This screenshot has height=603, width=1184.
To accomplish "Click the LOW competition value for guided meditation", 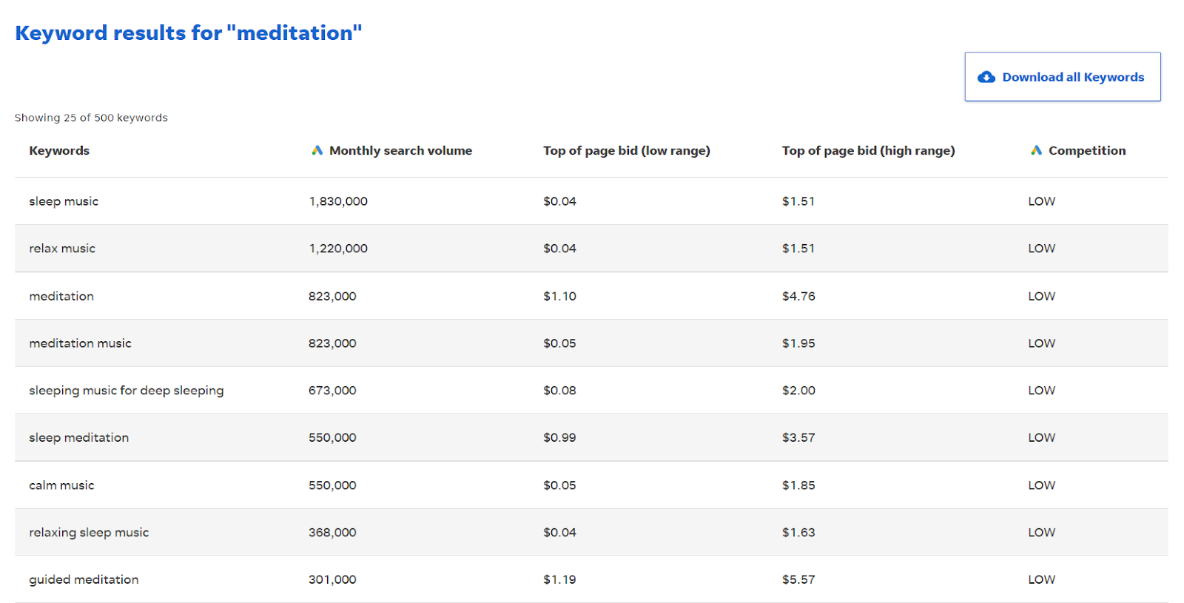I will (x=1041, y=580).
